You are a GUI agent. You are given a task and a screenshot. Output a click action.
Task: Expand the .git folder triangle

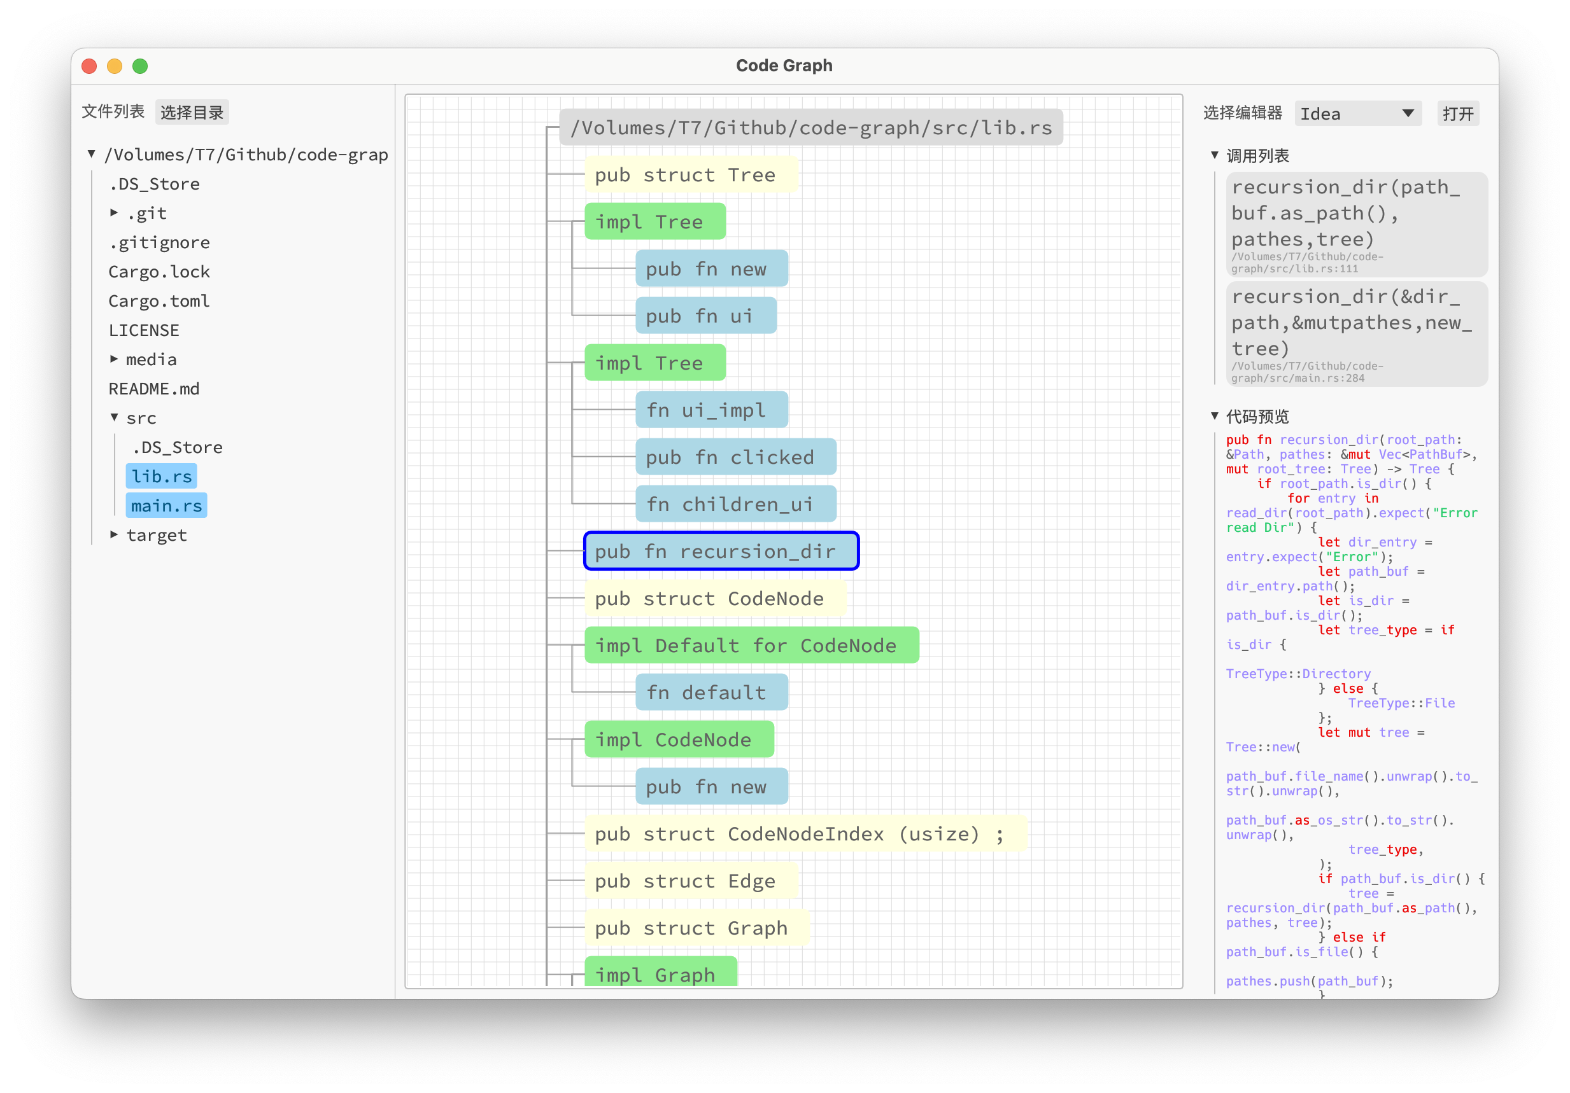(x=113, y=213)
